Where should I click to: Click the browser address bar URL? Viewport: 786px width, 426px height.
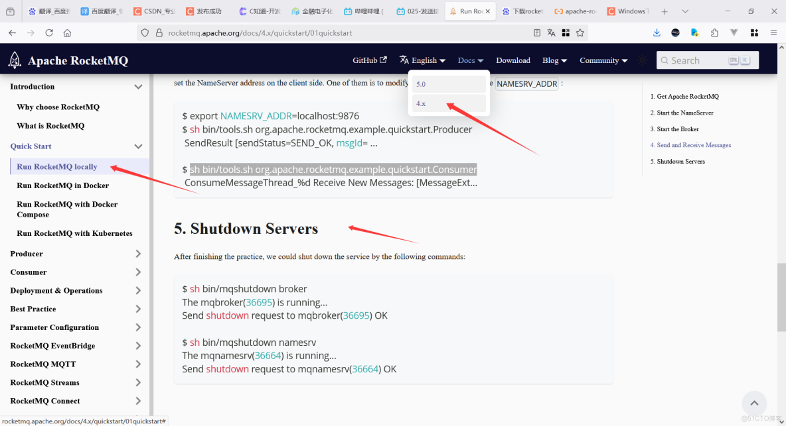(260, 33)
